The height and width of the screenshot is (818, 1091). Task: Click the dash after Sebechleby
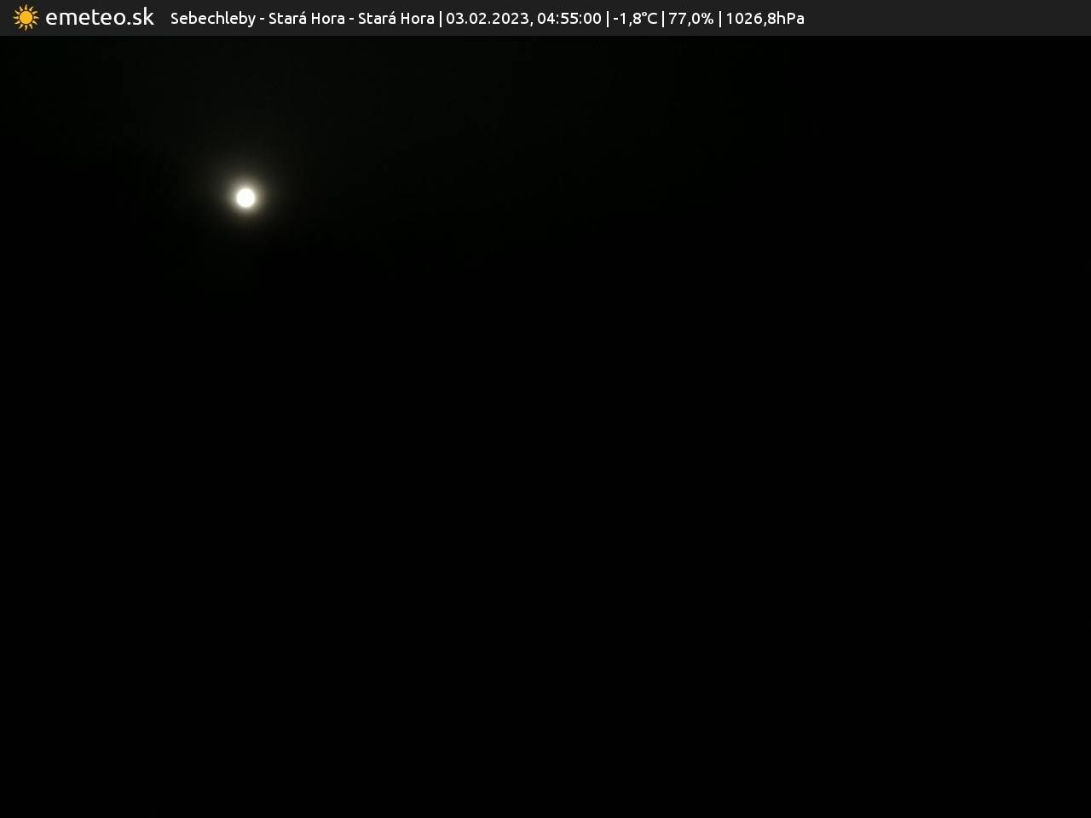(262, 19)
